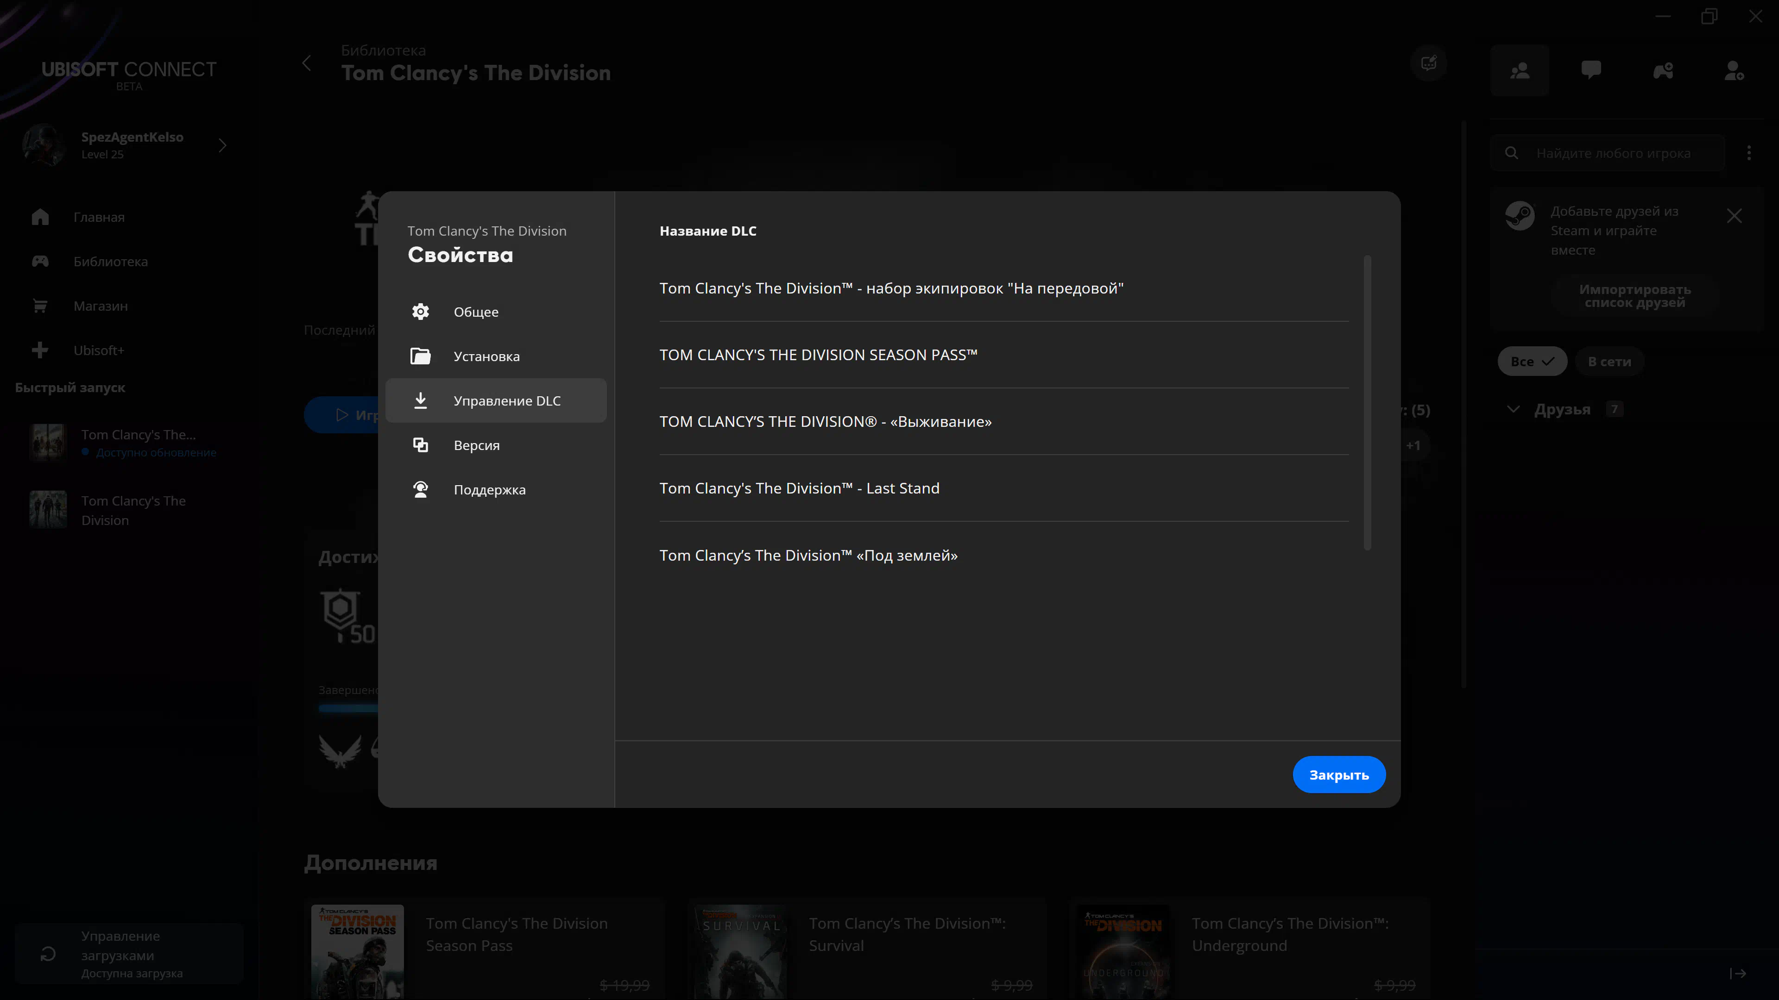
Task: Click the Библиотека breadcrumb link
Action: coord(383,50)
